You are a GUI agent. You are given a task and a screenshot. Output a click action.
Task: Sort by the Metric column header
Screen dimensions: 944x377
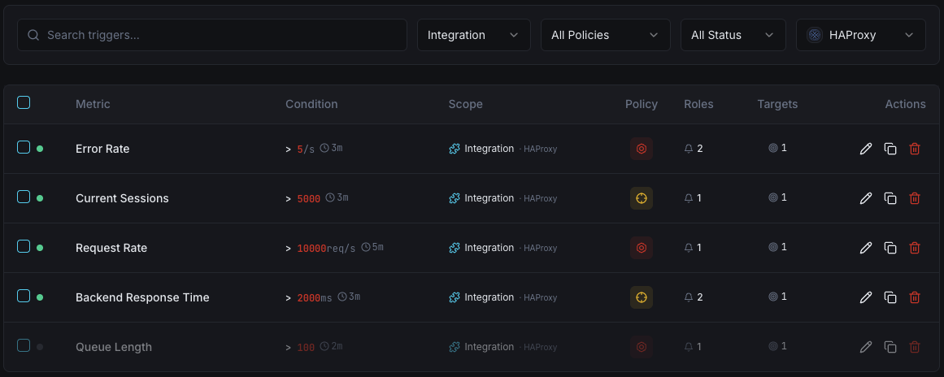[x=93, y=104]
